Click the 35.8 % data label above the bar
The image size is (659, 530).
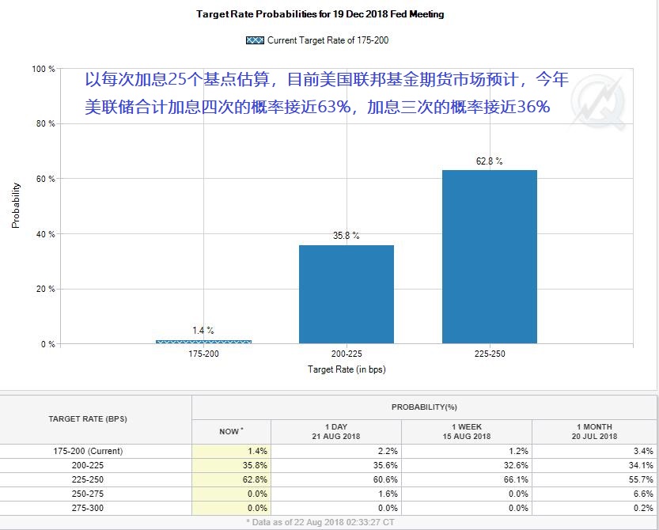(346, 236)
